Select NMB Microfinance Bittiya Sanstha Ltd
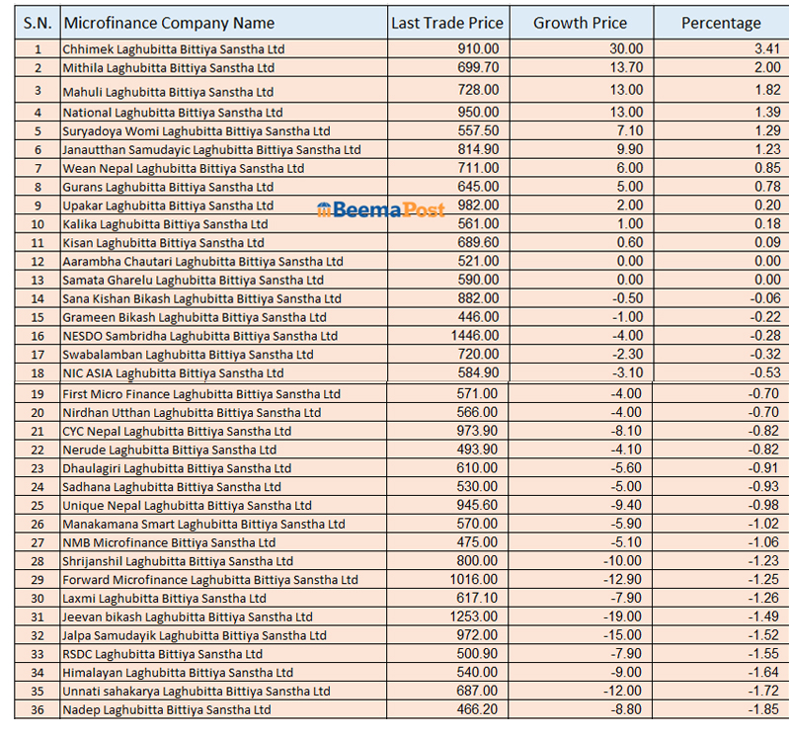 pos(168,542)
